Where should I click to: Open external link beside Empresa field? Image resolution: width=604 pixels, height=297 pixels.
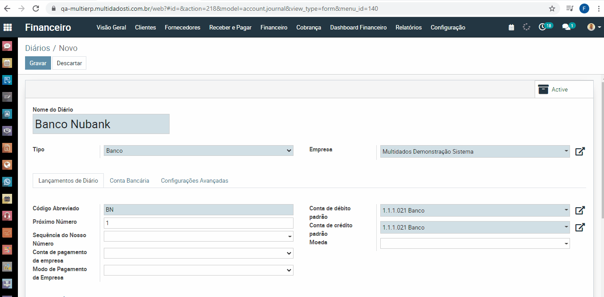tap(580, 151)
